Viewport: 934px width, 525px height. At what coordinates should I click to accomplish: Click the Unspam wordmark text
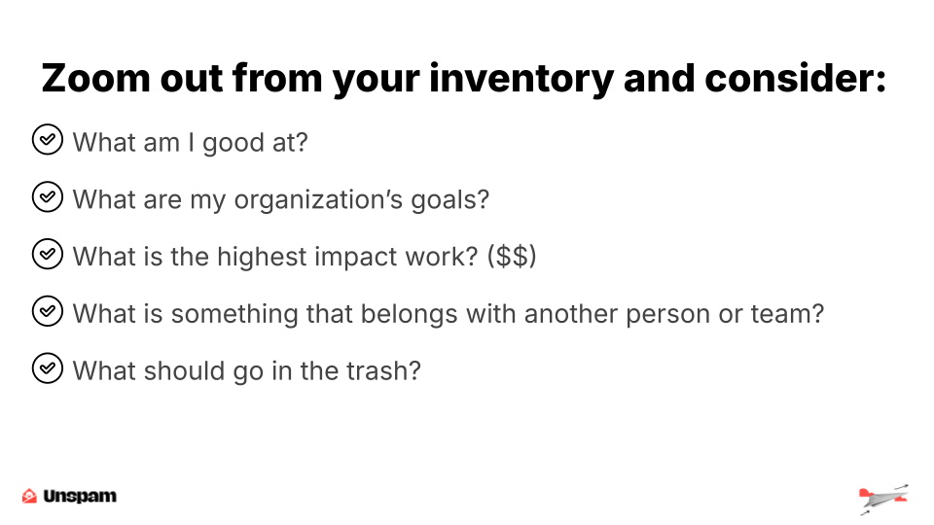tap(80, 496)
